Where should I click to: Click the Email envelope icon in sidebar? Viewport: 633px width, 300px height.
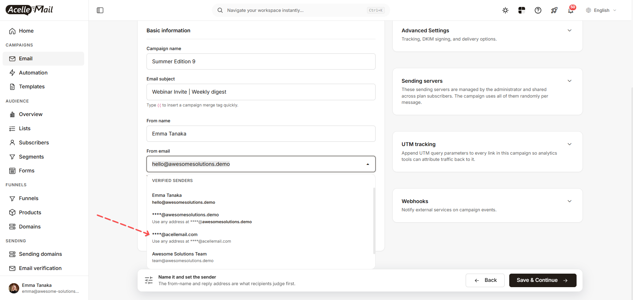12,59
